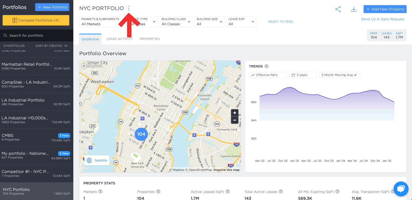Switch to the Lease Activity tab
The width and height of the screenshot is (412, 200).
[119, 39]
